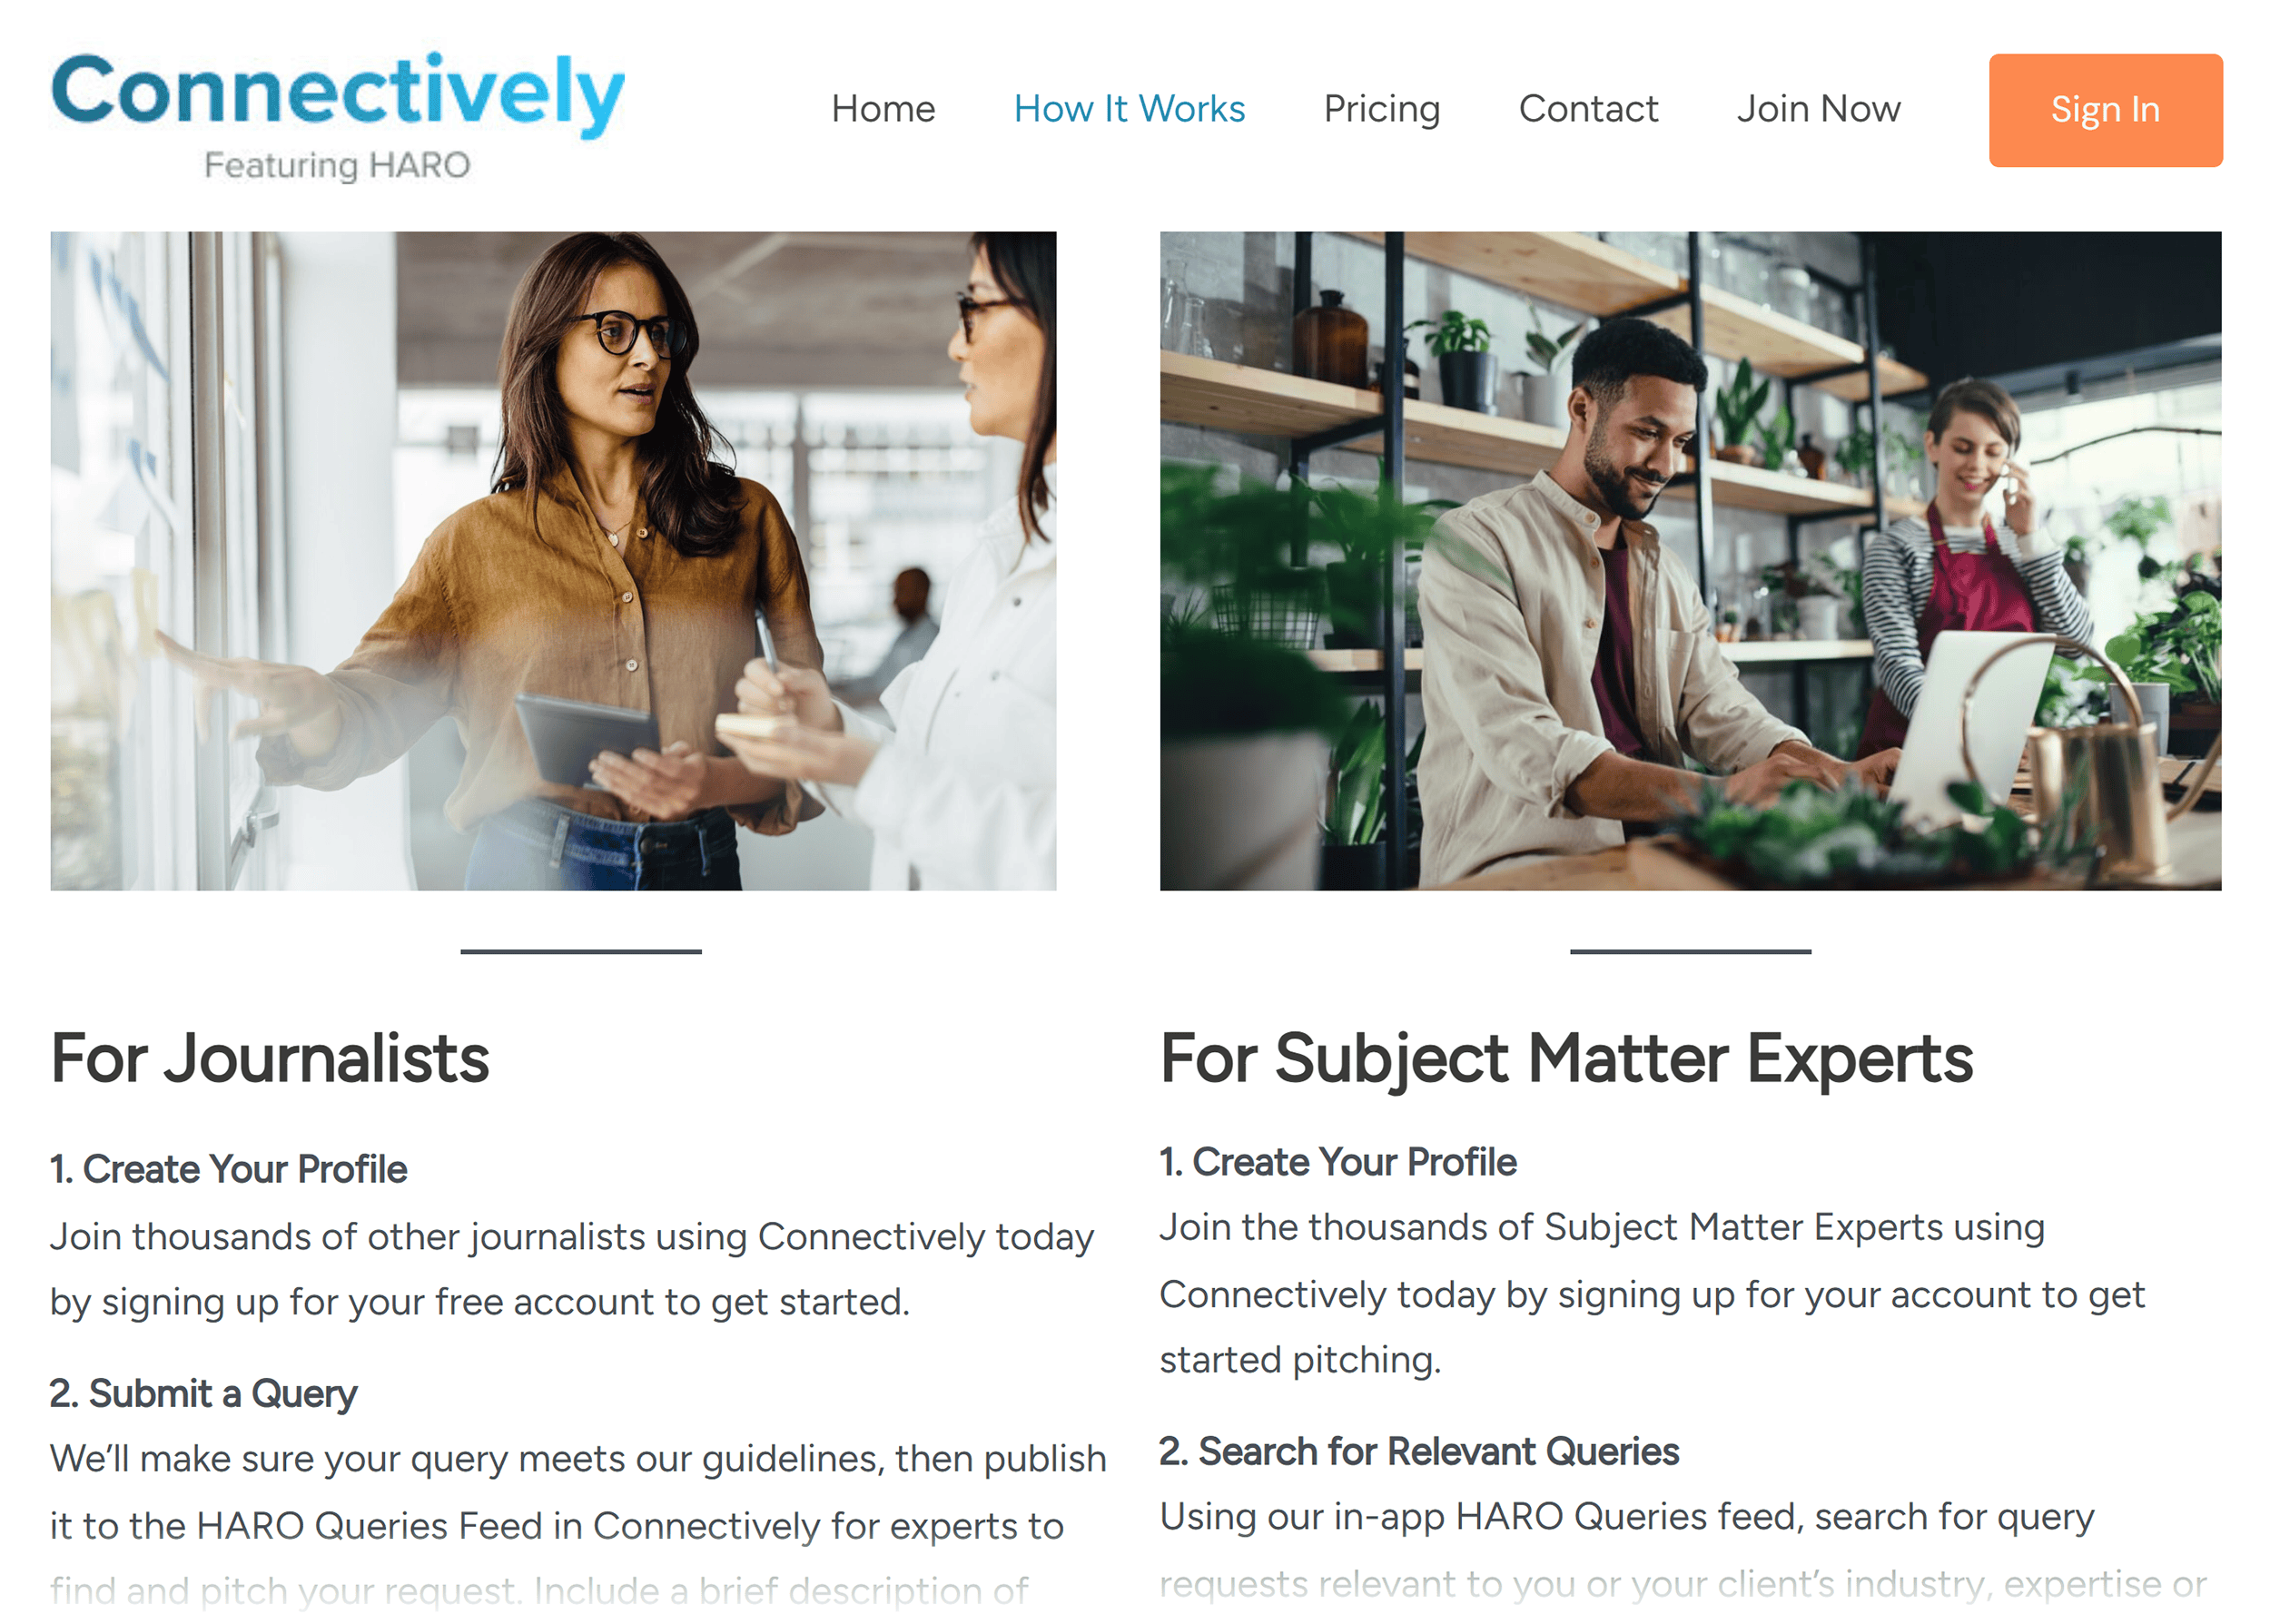2270x1624 pixels.
Task: Toggle the How It Works menu item
Action: 1130,109
